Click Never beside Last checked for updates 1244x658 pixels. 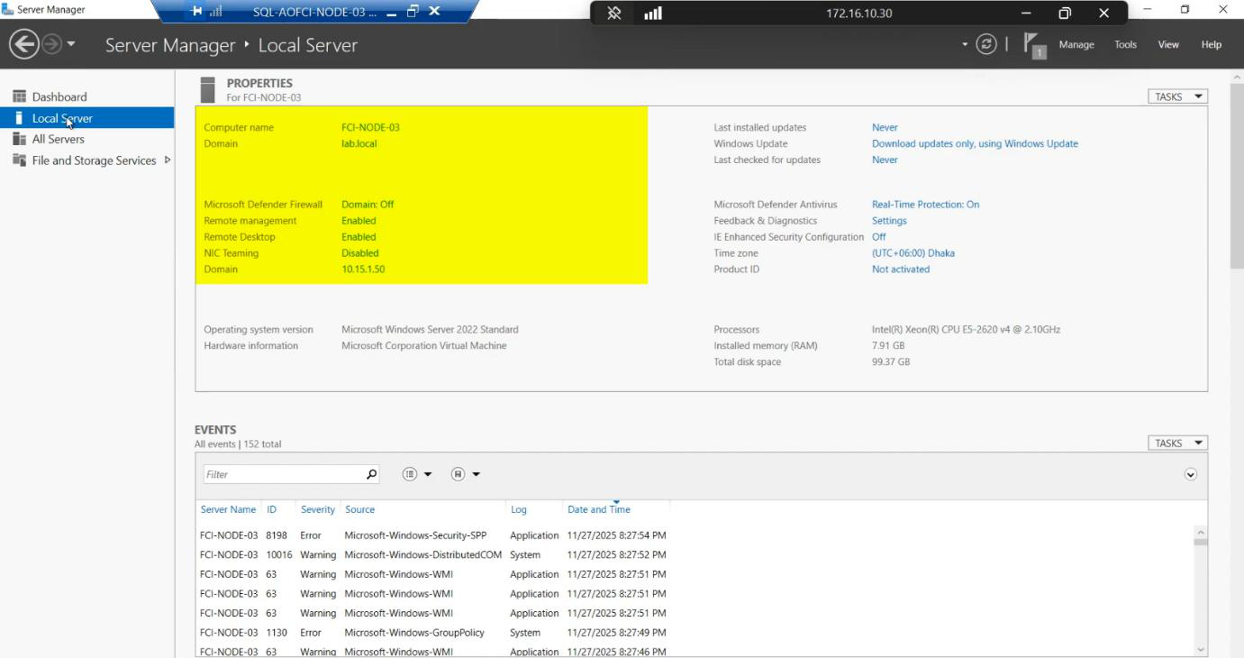tap(885, 160)
